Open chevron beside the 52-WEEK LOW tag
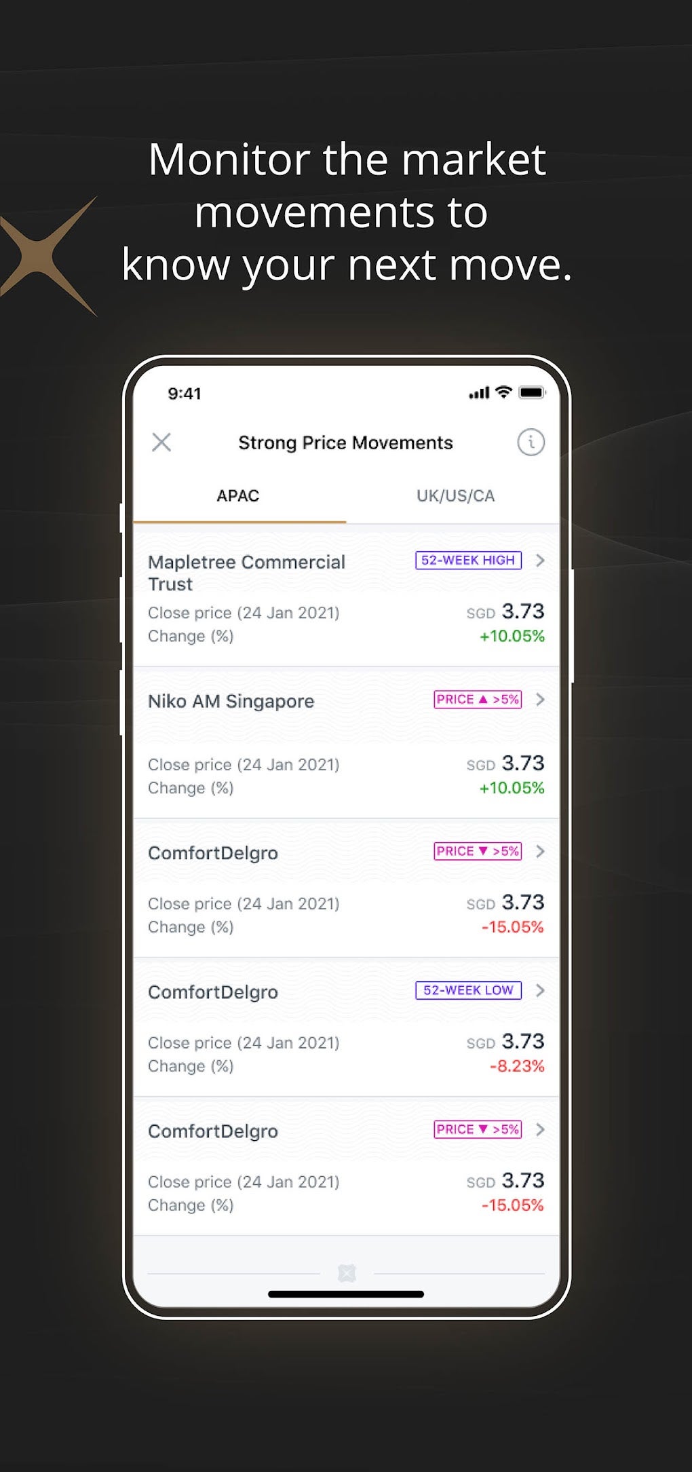This screenshot has height=1472, width=692. click(x=540, y=991)
